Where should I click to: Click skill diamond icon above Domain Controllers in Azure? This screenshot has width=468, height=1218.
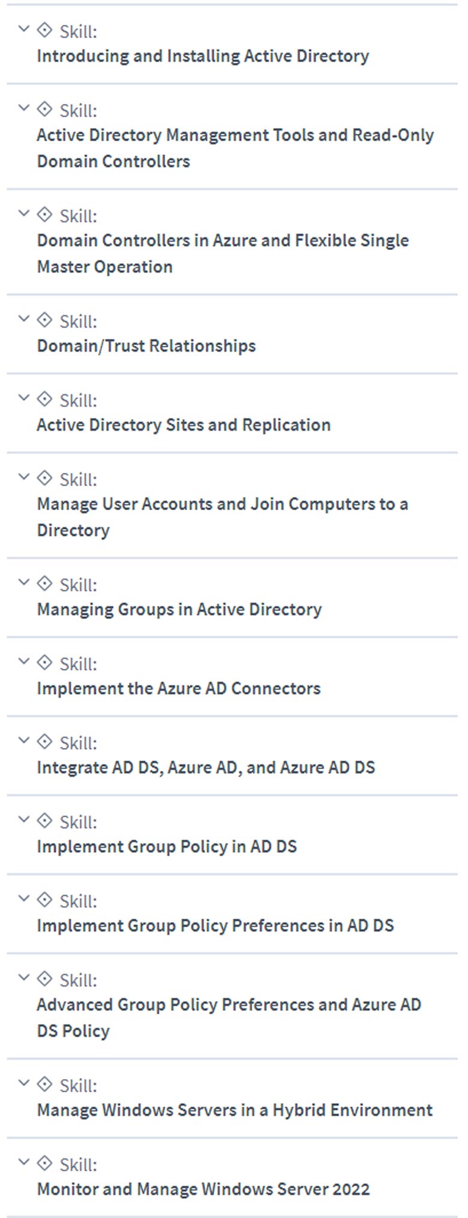coord(44,214)
